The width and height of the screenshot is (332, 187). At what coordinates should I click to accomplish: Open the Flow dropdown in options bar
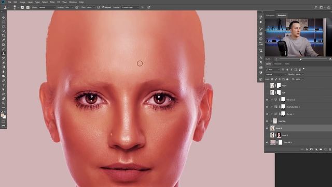pyautogui.click(x=94, y=7)
